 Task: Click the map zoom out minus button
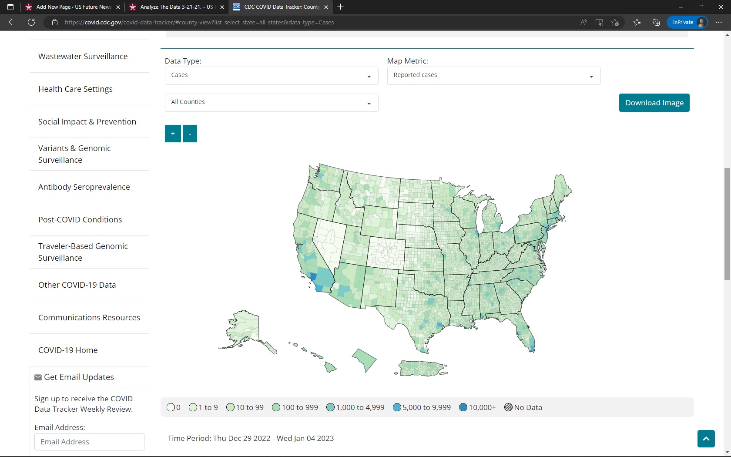[190, 134]
